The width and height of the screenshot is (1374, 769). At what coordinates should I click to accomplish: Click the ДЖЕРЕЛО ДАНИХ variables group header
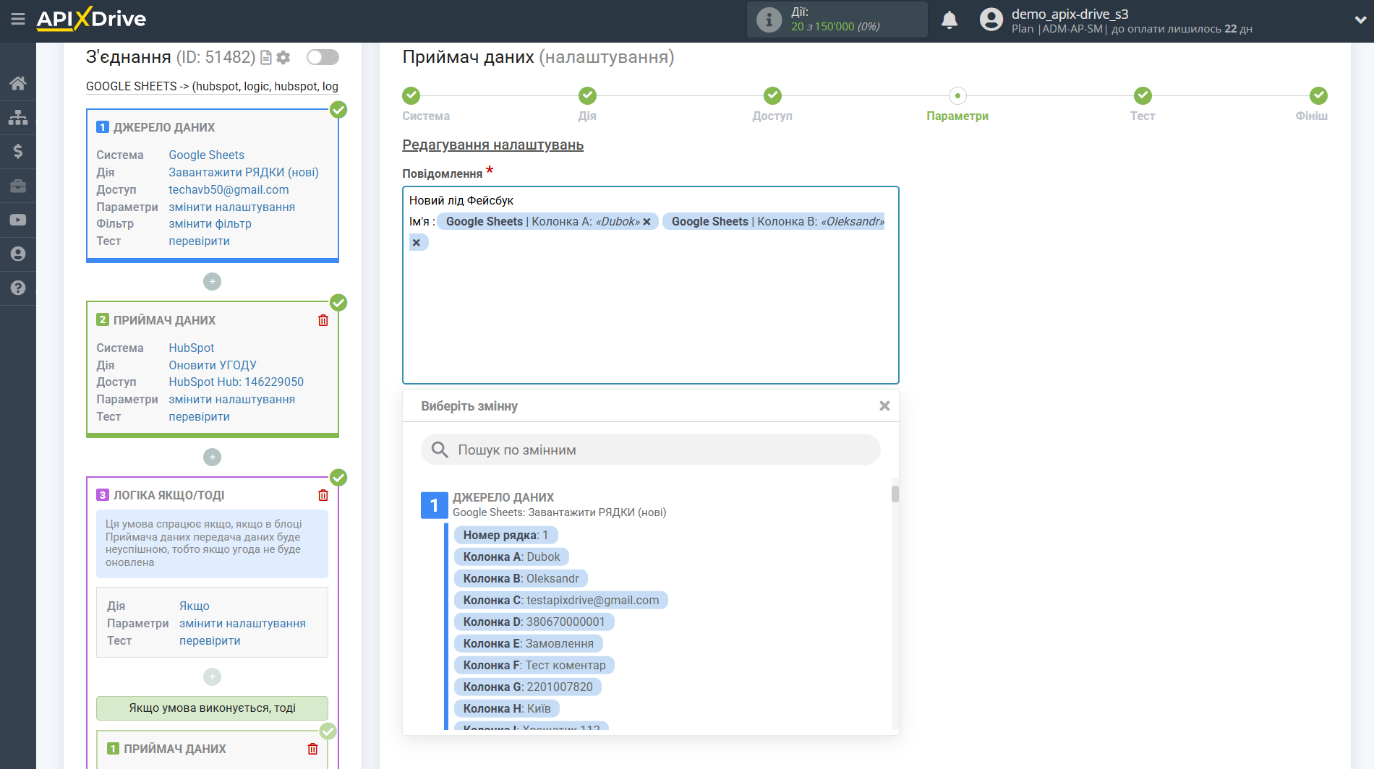click(503, 497)
